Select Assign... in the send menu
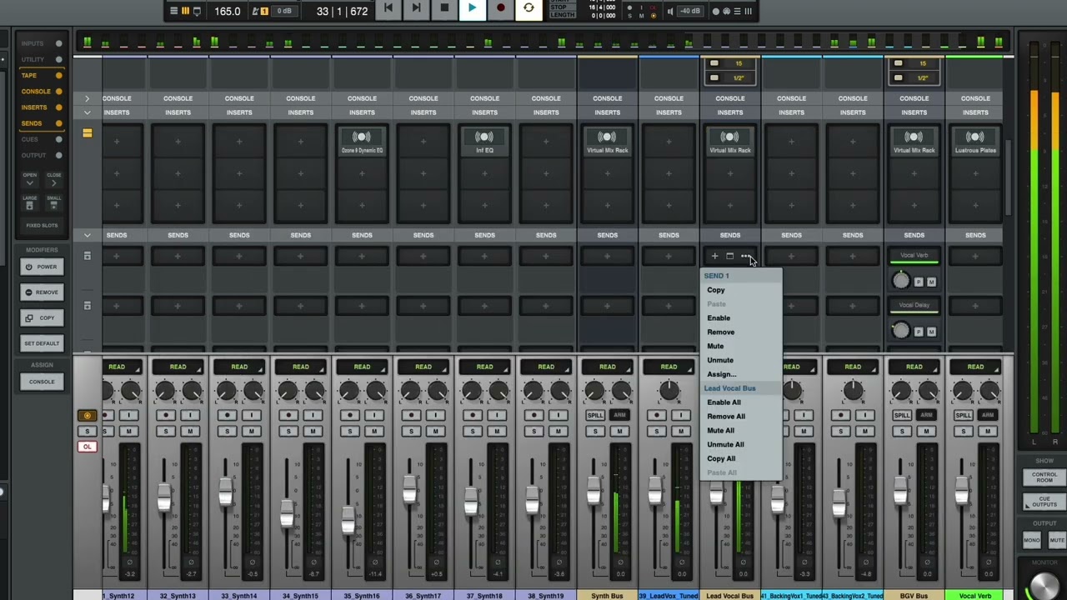This screenshot has width=1067, height=600. [722, 375]
